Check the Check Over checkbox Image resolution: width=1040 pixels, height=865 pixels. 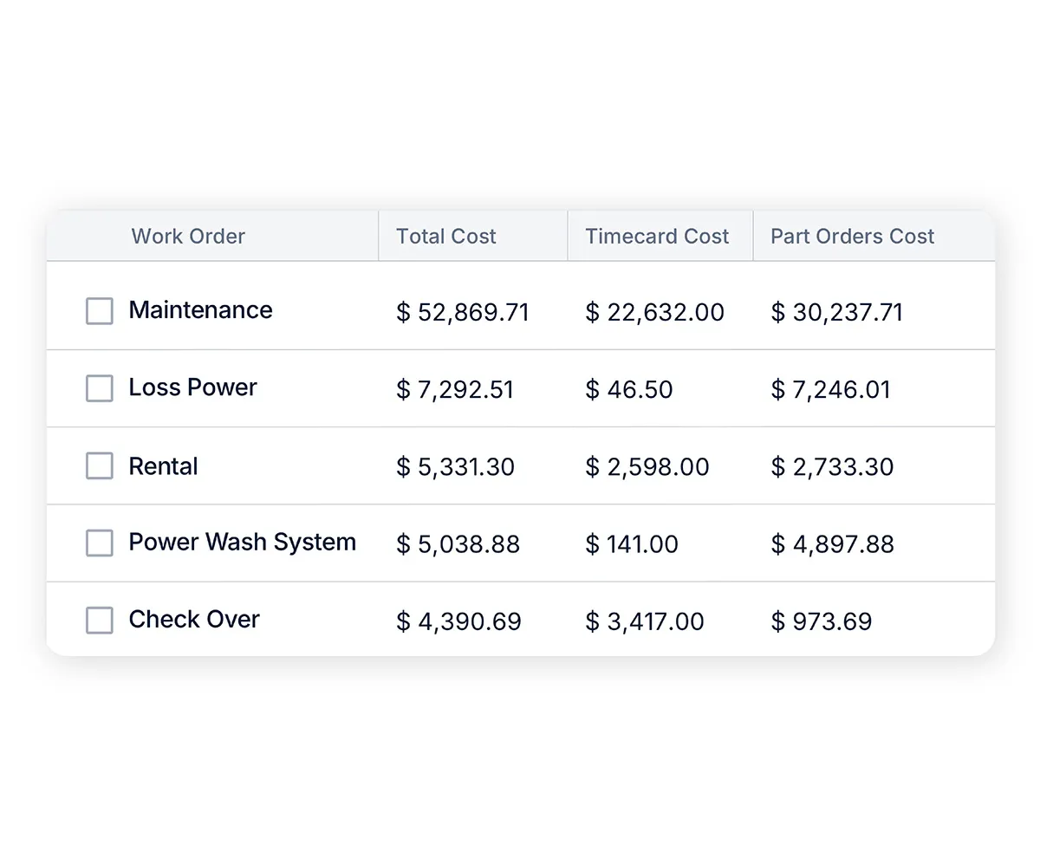[99, 620]
